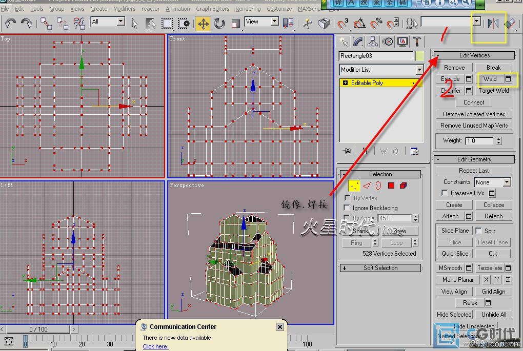Open the Tools menu
The image size is (523, 351).
click(37, 9)
